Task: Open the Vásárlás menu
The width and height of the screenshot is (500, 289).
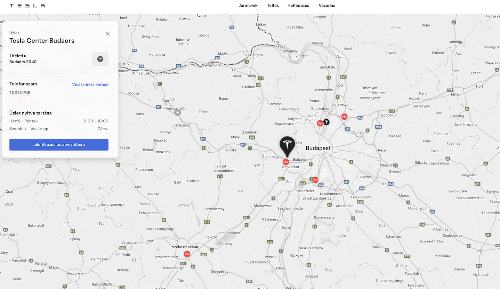Action: coord(327,6)
